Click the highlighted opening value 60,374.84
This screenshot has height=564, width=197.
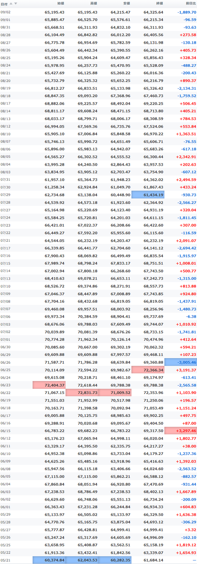49,560
